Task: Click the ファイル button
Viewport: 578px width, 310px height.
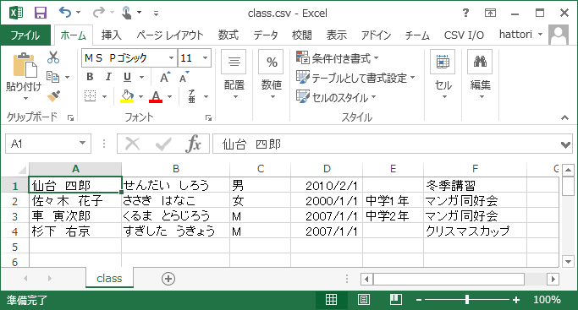Action: [25, 35]
